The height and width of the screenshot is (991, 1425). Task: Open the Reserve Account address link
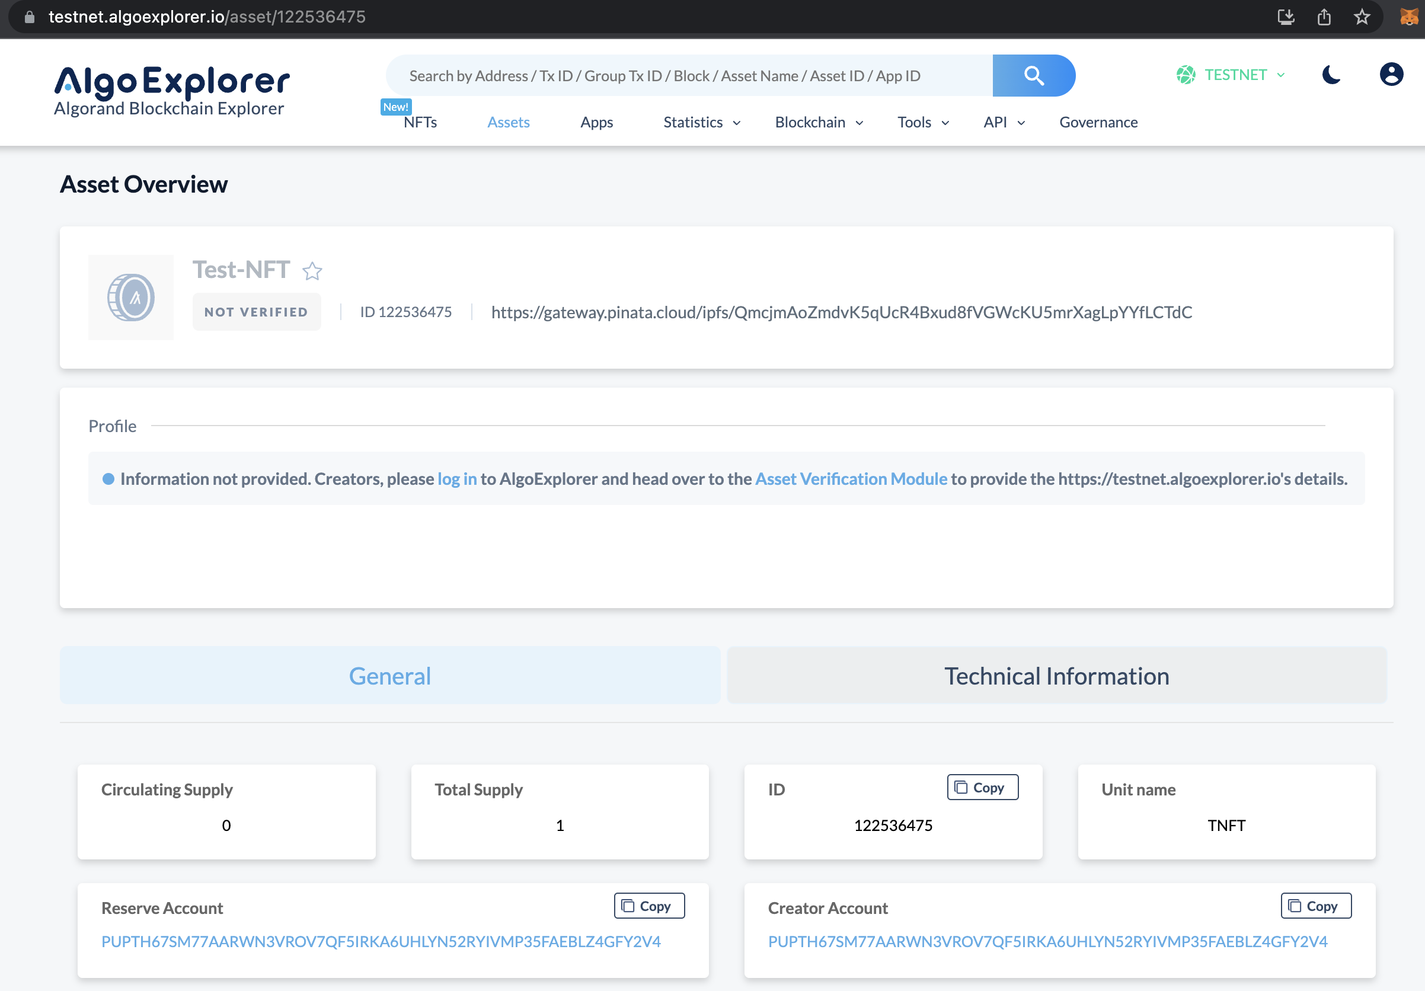point(381,941)
